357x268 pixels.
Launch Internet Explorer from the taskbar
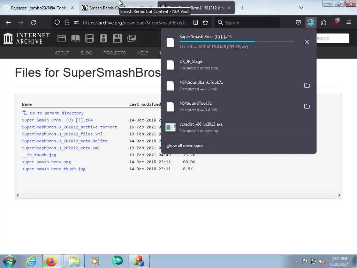click(x=31, y=261)
